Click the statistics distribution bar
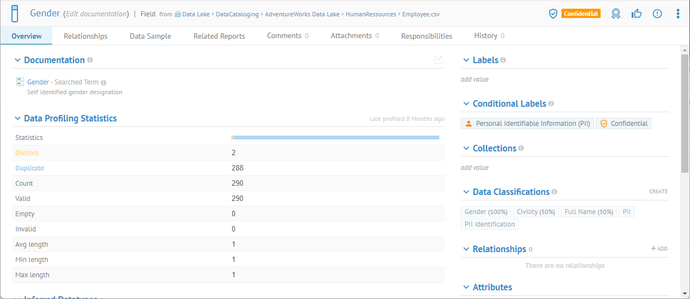690x299 pixels. click(x=335, y=138)
